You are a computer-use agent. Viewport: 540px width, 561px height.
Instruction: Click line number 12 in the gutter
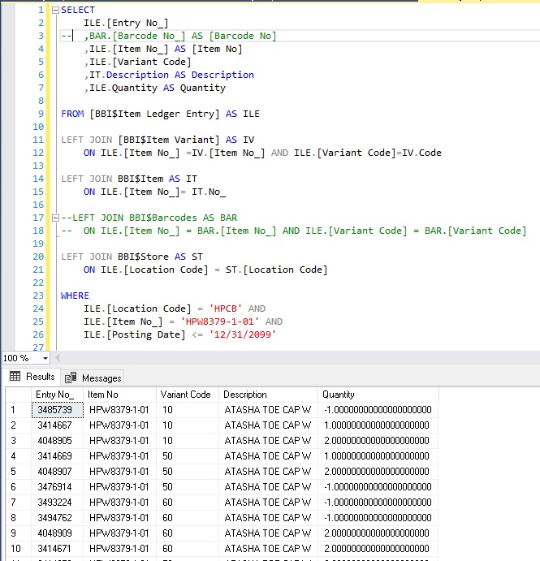pos(38,153)
